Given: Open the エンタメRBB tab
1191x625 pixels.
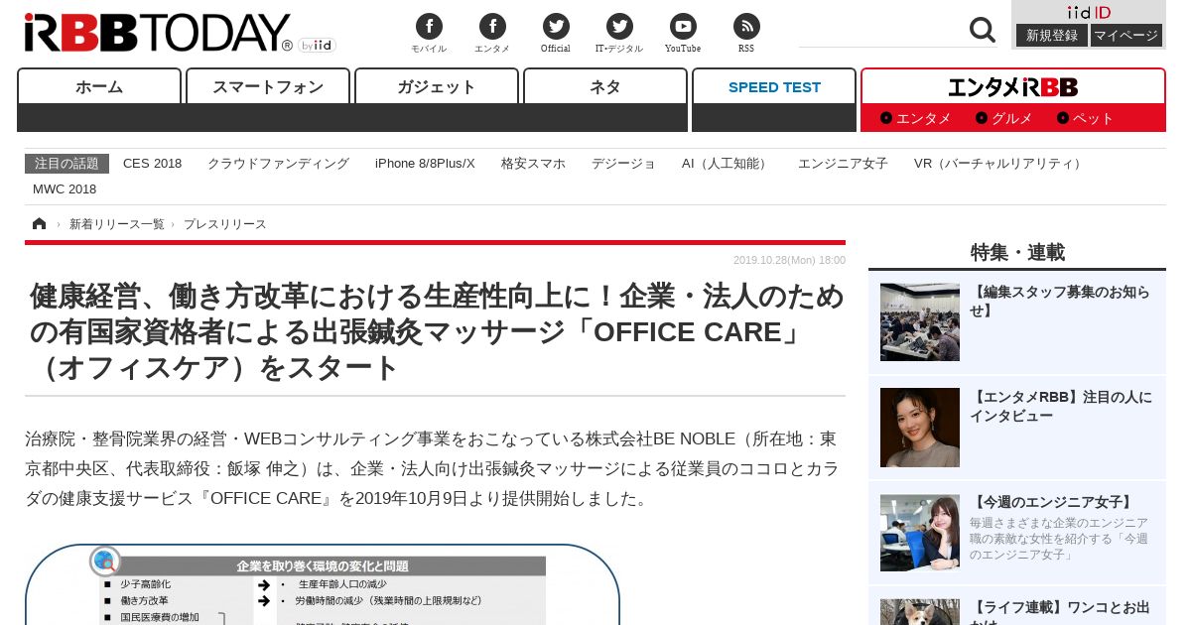Looking at the screenshot, I should click(1013, 87).
